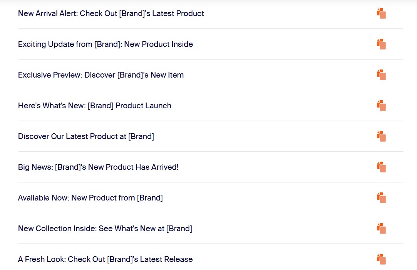This screenshot has height=270, width=417.
Task: Click the text "A Fresh Look: Check Out [Brand]'s Latest Release"
Action: (x=106, y=259)
